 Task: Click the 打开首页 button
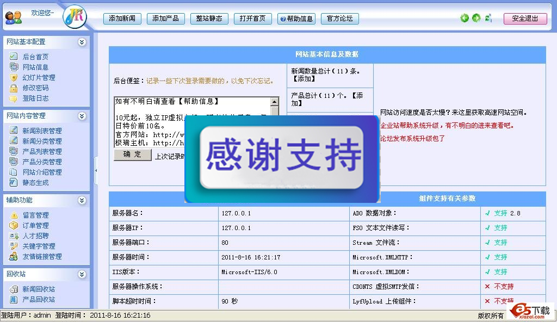(x=252, y=18)
